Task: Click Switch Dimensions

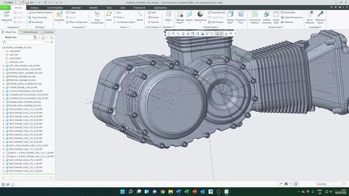Action: coord(292,17)
